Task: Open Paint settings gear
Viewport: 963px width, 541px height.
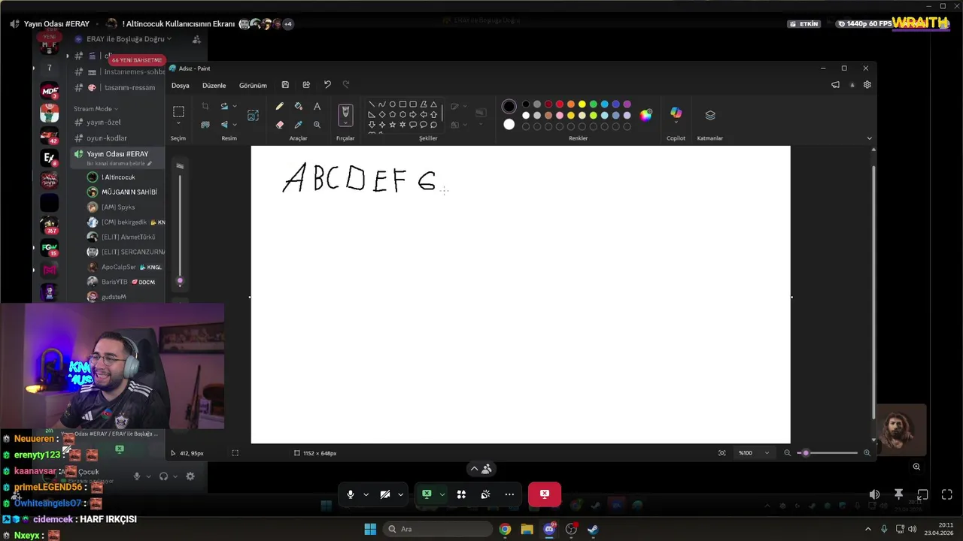Action: pos(867,85)
